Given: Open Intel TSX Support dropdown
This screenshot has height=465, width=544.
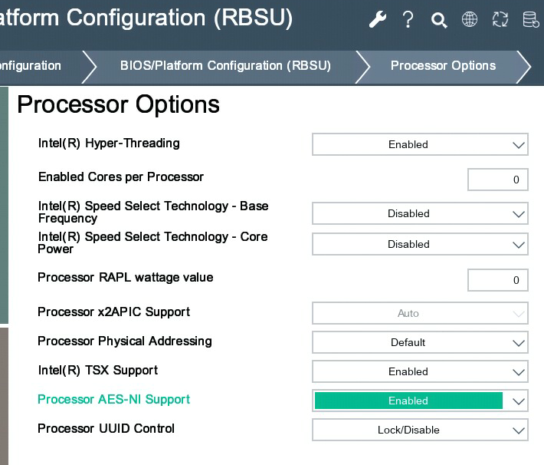Looking at the screenshot, I should [420, 371].
